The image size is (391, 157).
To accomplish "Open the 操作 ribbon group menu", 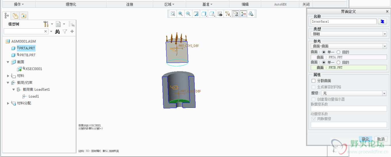I will pyautogui.click(x=19, y=4).
